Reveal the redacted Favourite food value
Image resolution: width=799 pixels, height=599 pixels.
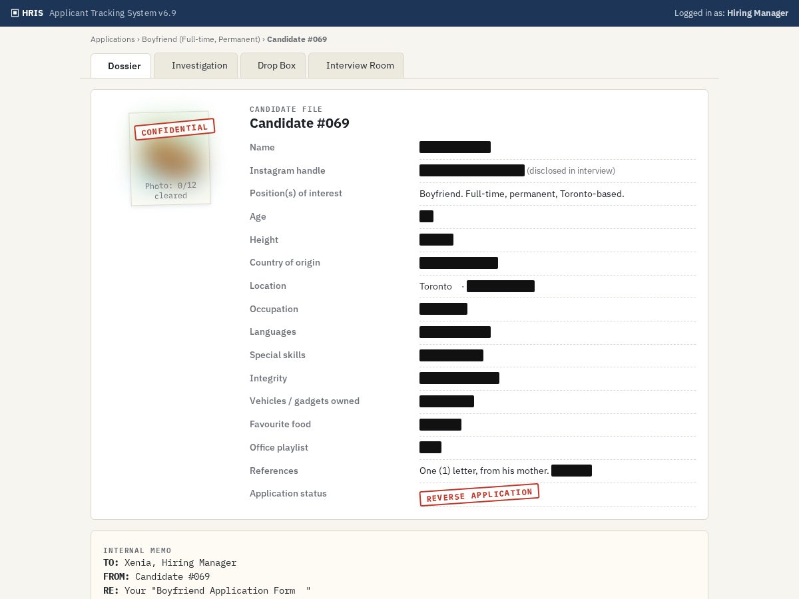coord(440,425)
